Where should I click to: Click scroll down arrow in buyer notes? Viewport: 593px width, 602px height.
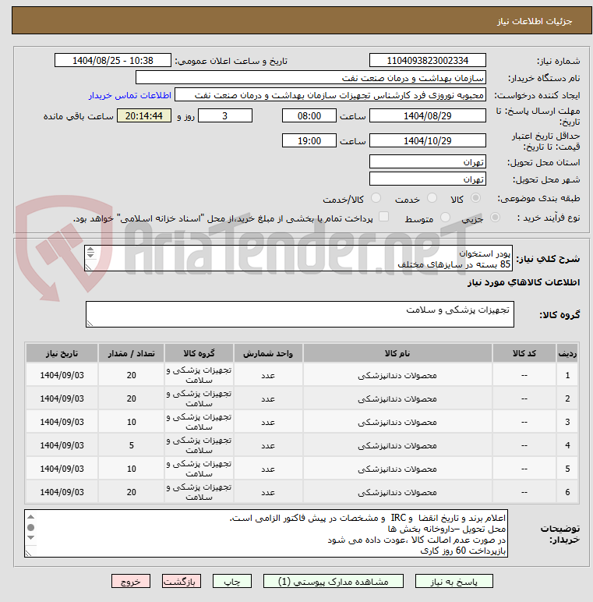(31, 537)
